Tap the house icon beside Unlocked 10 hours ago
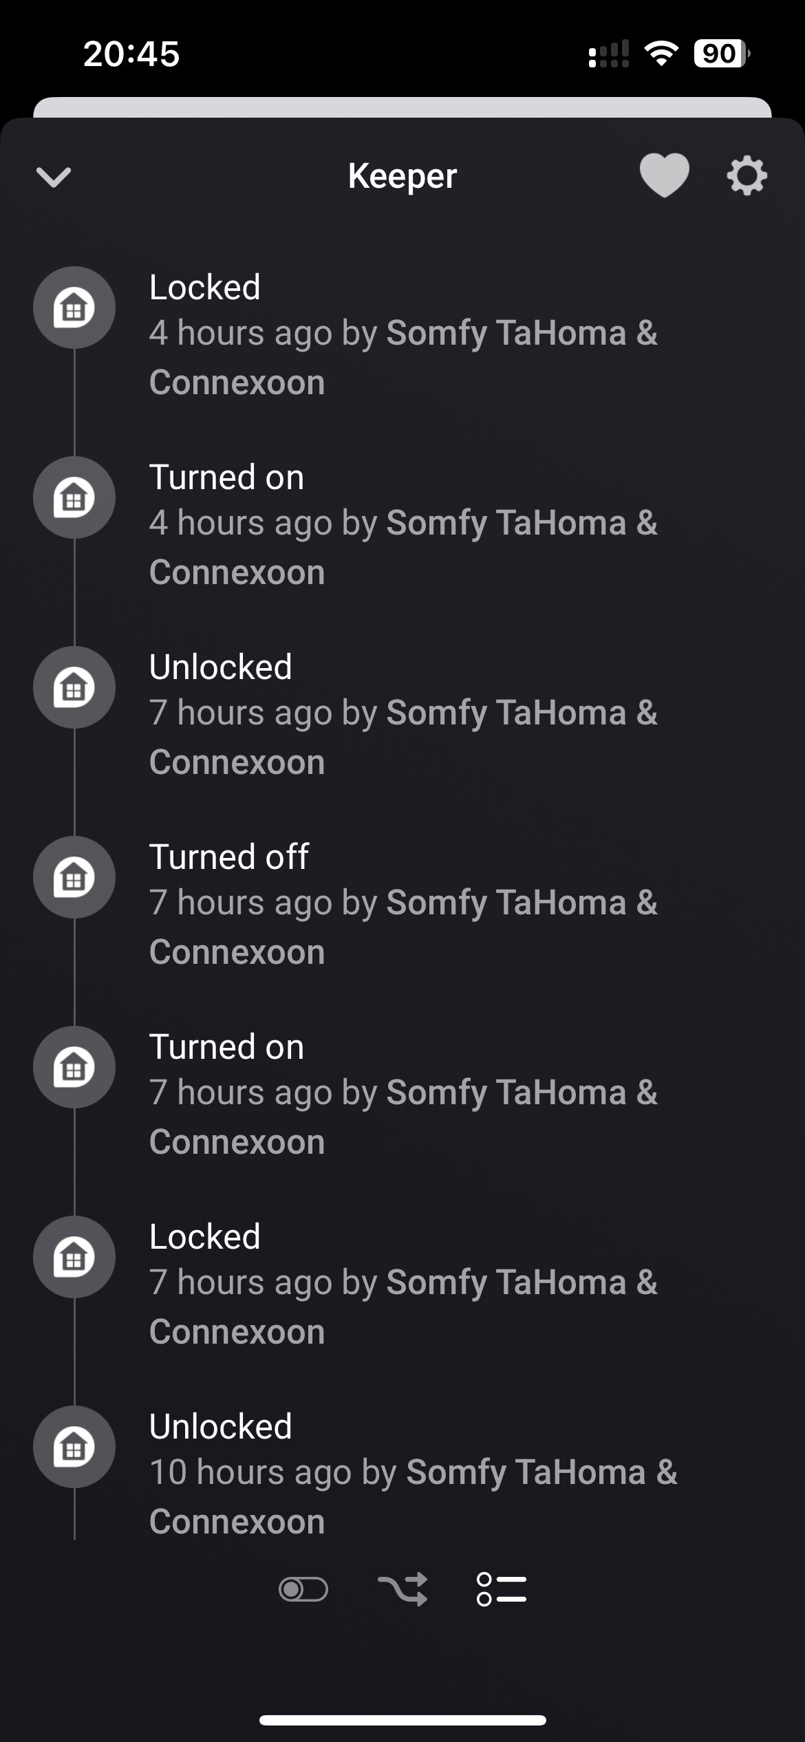Screen dimensions: 805x1742 pos(74,1447)
